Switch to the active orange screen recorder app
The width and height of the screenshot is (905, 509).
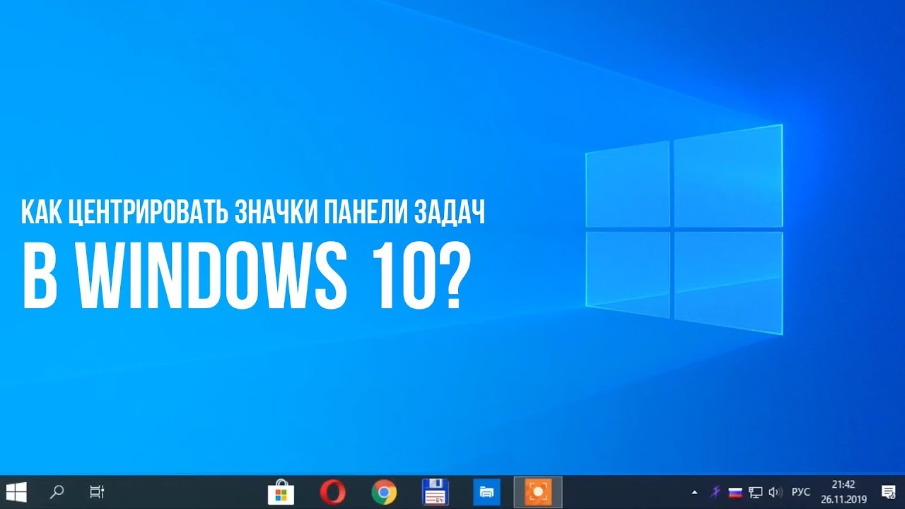538,492
